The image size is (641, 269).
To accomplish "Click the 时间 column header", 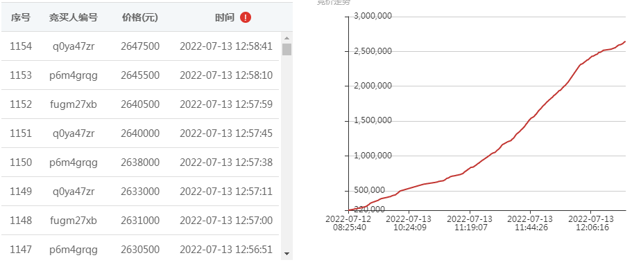I will tap(225, 17).
